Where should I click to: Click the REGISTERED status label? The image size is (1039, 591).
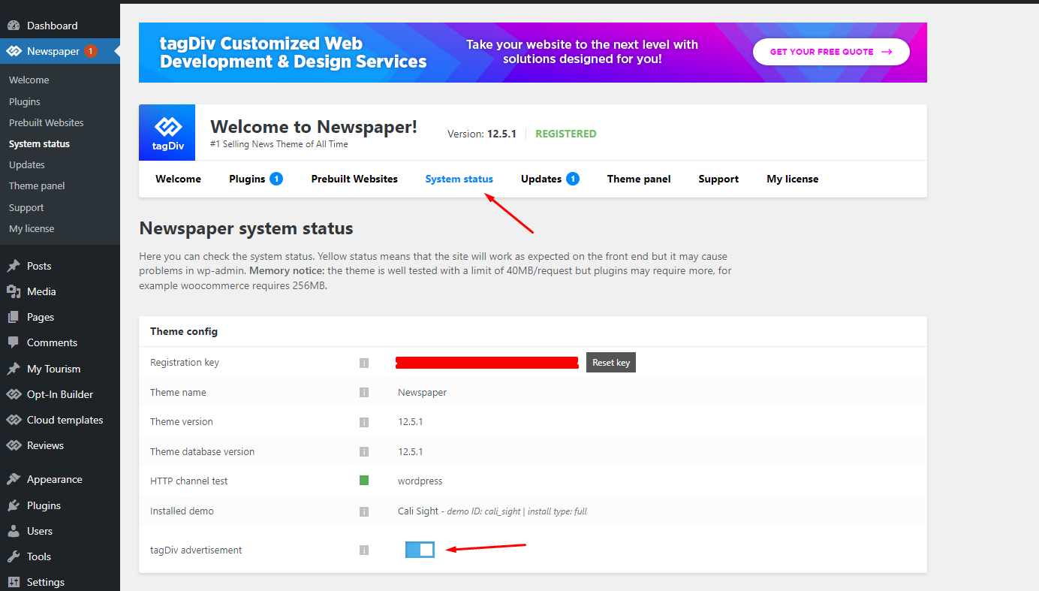tap(566, 134)
